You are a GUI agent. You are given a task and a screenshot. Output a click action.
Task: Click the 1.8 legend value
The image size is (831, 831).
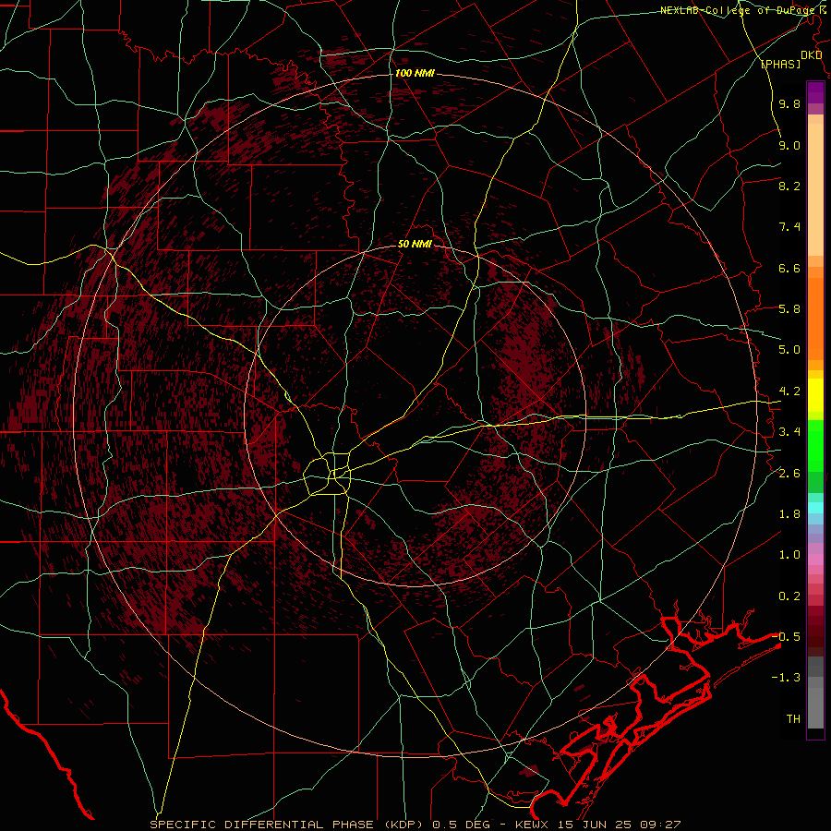point(789,513)
